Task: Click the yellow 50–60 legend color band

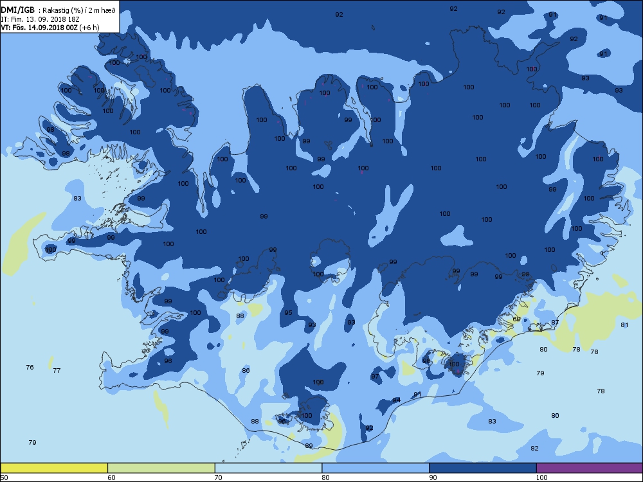Action: pyautogui.click(x=54, y=468)
